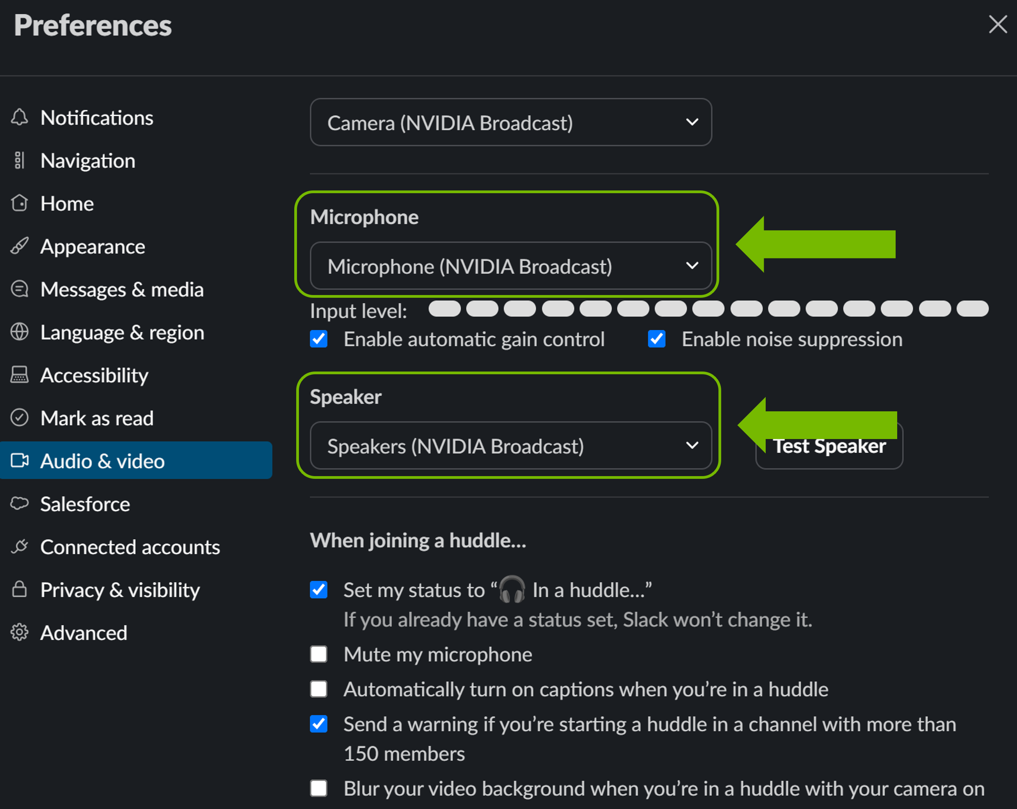
Task: Switch to the Audio & video section
Action: [102, 461]
